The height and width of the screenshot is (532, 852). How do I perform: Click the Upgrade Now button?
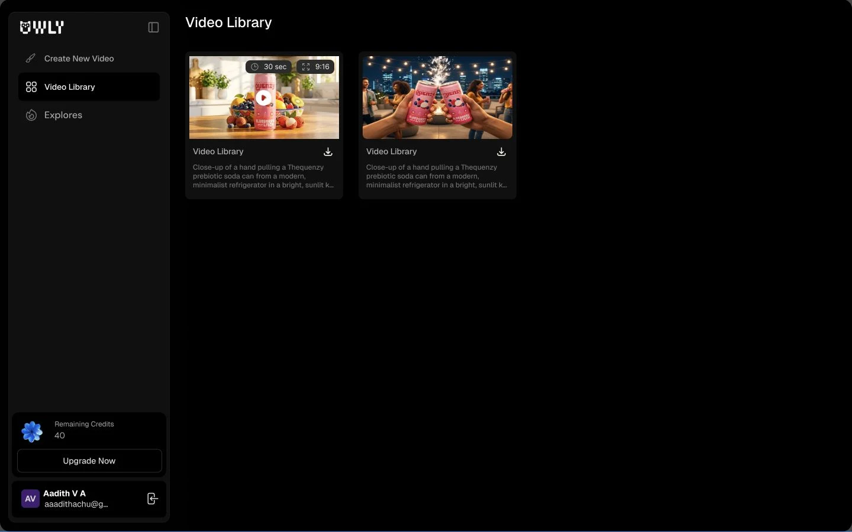(x=89, y=461)
